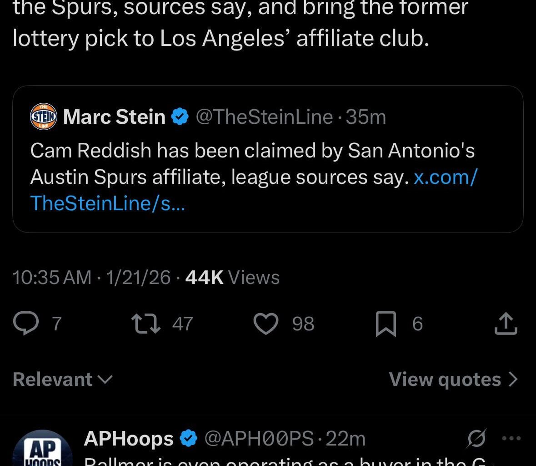The height and width of the screenshot is (466, 536).
Task: Open View quotes
Action: (x=453, y=380)
